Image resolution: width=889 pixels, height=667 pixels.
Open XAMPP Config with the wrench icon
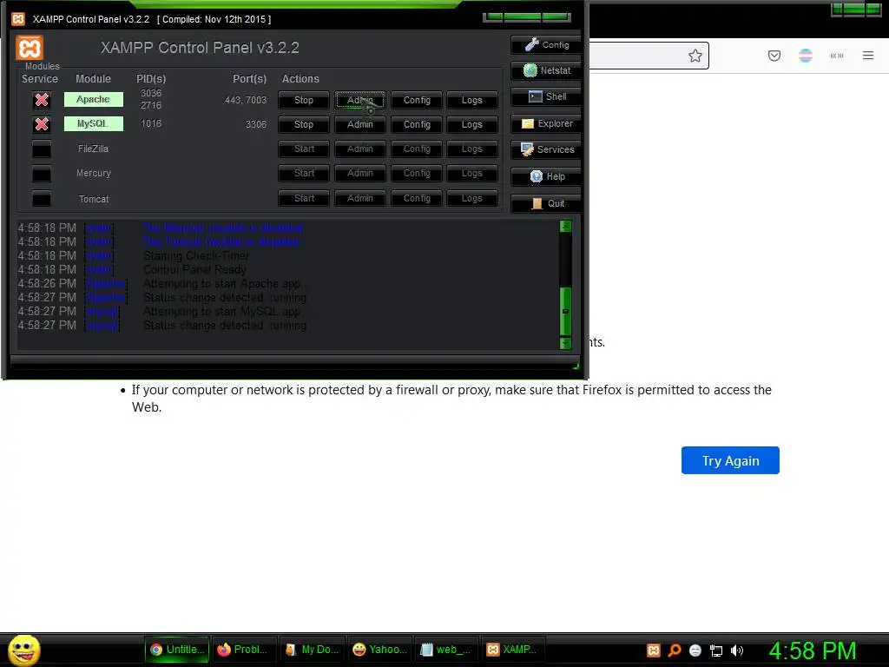pyautogui.click(x=545, y=45)
